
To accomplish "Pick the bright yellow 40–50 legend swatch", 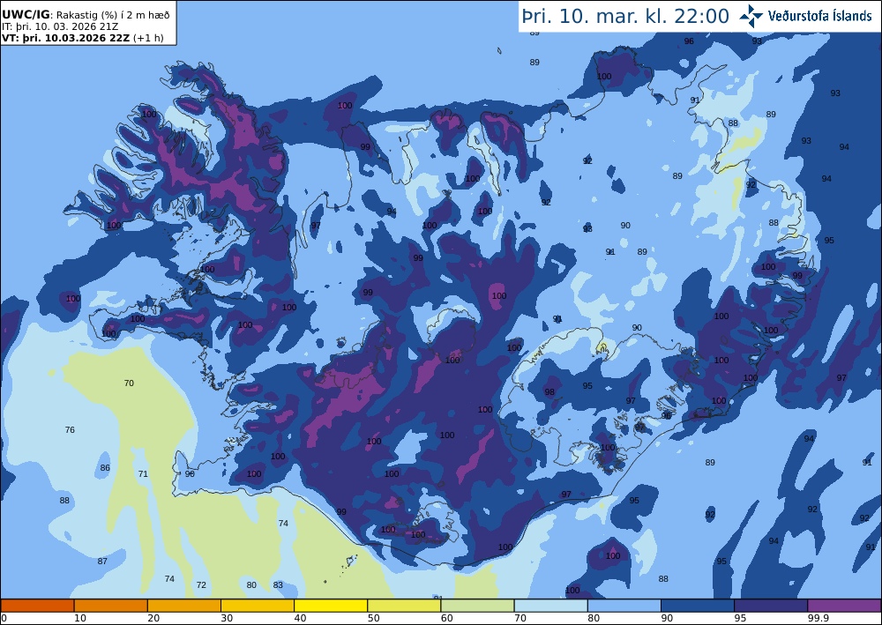I will (x=331, y=606).
